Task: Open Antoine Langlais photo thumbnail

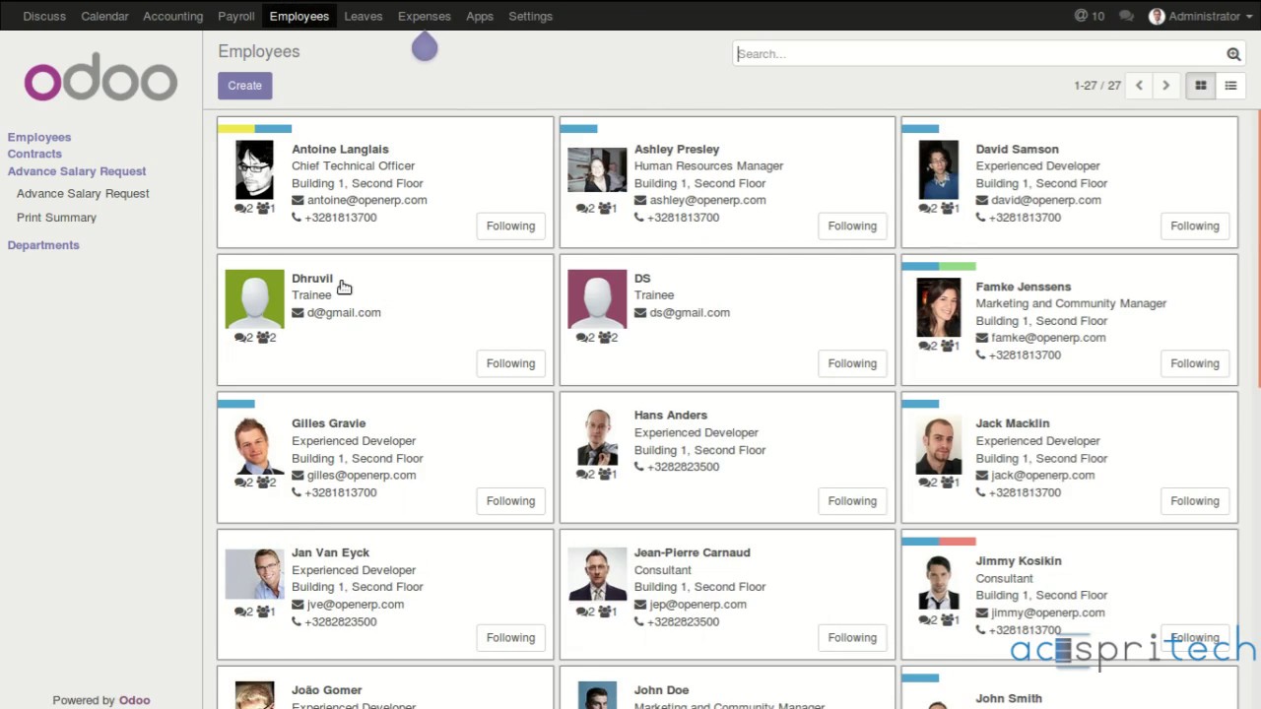Action: point(254,169)
